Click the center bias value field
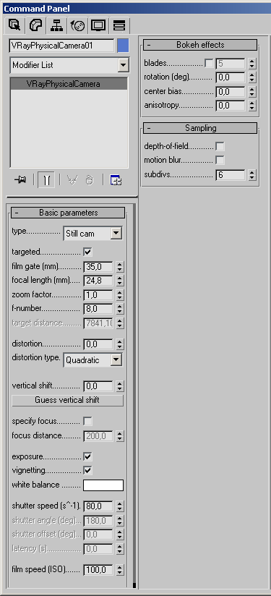This screenshot has width=271, height=596. tap(231, 92)
